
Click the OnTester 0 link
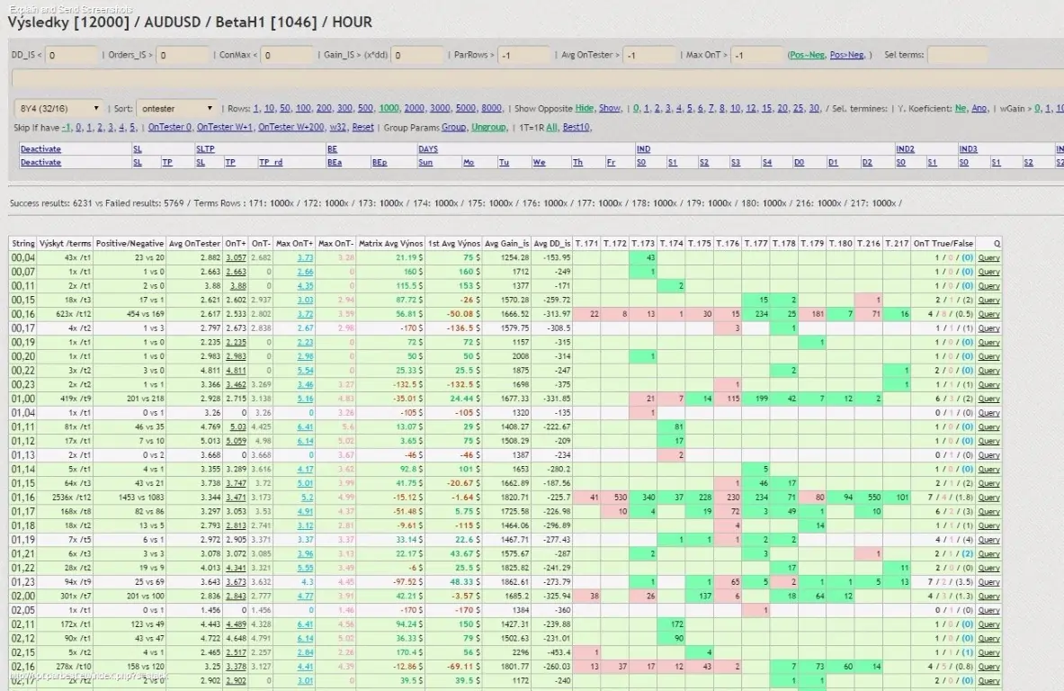(x=170, y=128)
